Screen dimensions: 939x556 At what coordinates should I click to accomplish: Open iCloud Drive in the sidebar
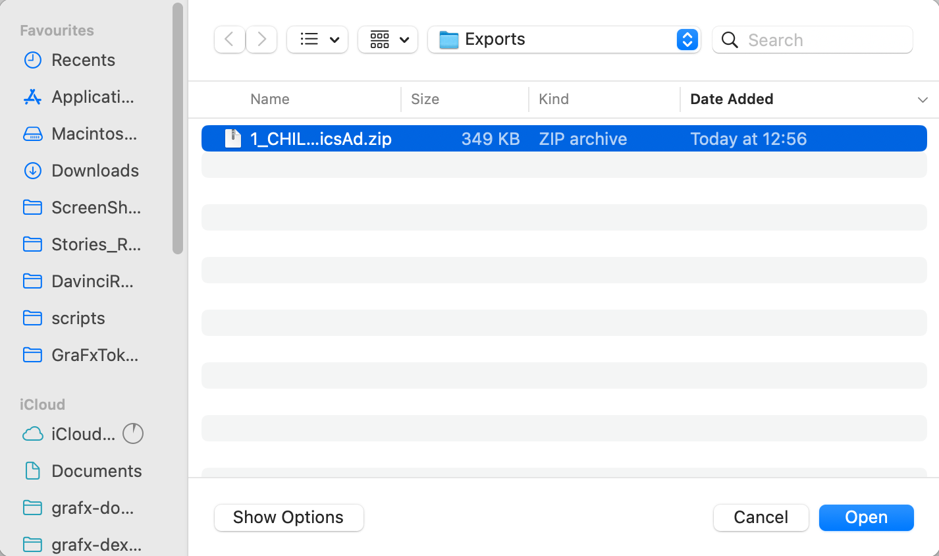pos(83,434)
